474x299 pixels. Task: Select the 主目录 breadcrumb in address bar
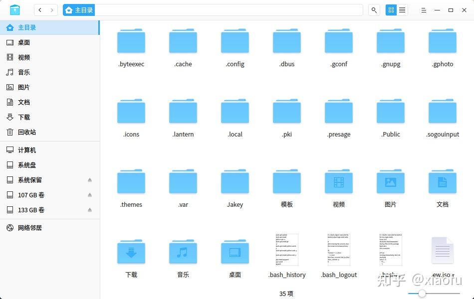pos(79,9)
